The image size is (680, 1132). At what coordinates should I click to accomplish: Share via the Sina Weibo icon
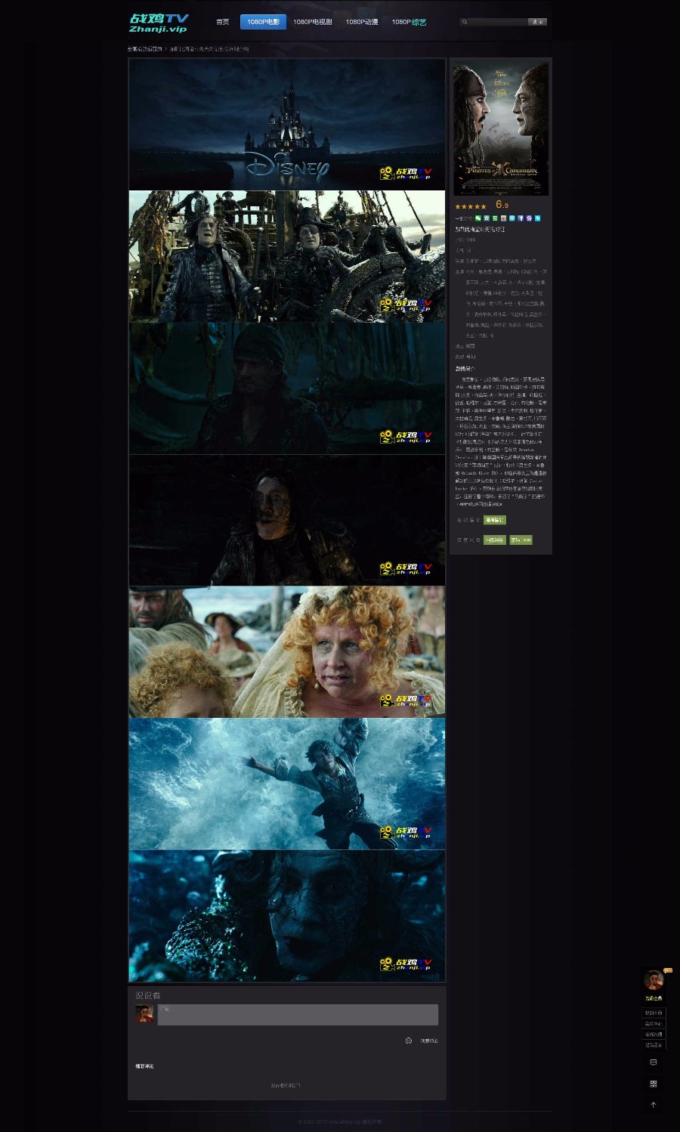[504, 218]
